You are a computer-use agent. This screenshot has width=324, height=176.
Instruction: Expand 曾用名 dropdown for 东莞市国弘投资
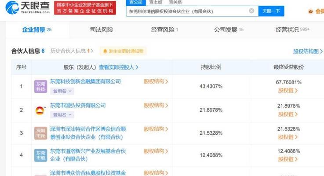62,114
